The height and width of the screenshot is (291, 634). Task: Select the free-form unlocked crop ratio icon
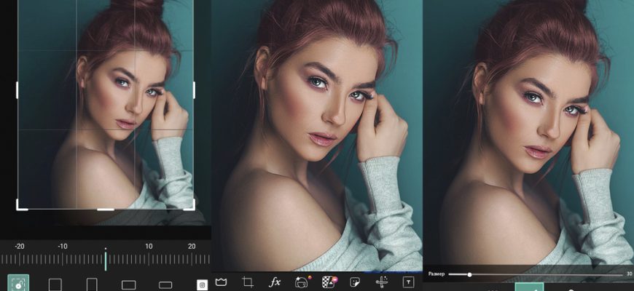click(18, 284)
